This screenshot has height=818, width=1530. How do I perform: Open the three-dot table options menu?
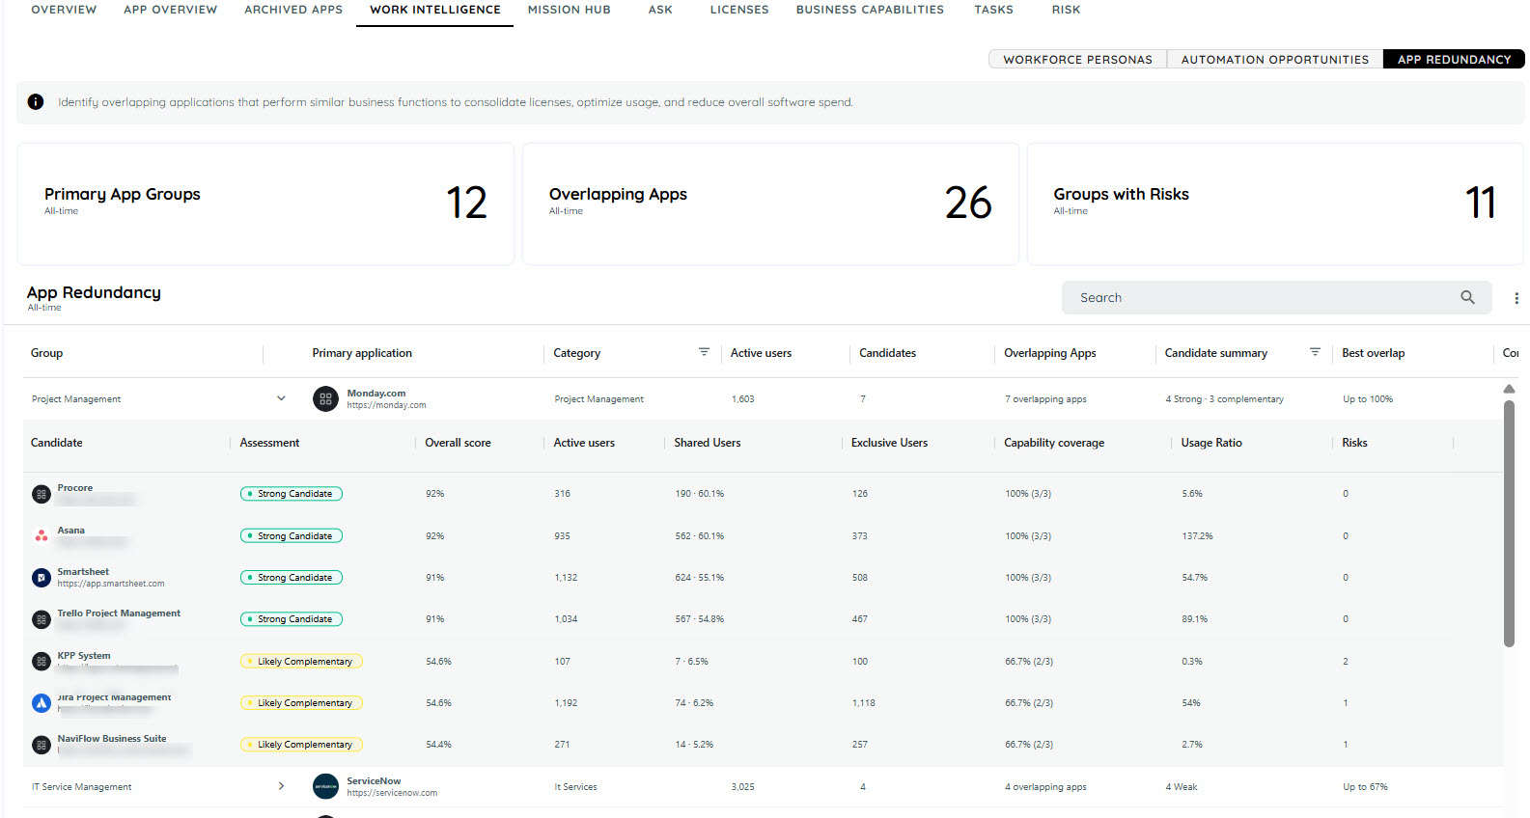coord(1516,298)
